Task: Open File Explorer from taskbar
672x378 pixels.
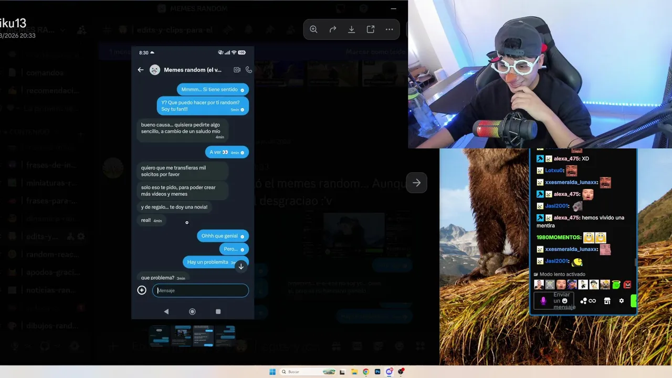Action: (354, 372)
